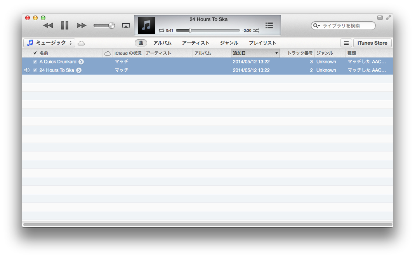Select the song name A Quick Drunkard
Image resolution: width=415 pixels, height=258 pixels.
click(x=58, y=62)
